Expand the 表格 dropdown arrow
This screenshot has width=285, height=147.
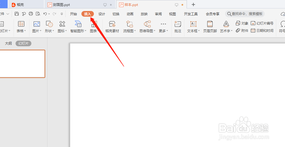[x=25, y=31]
